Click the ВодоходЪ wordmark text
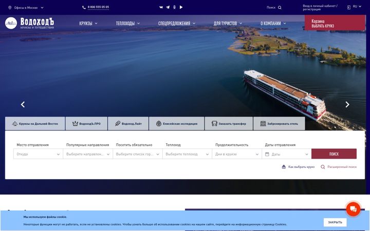The height and width of the screenshot is (231, 370). (37, 22)
